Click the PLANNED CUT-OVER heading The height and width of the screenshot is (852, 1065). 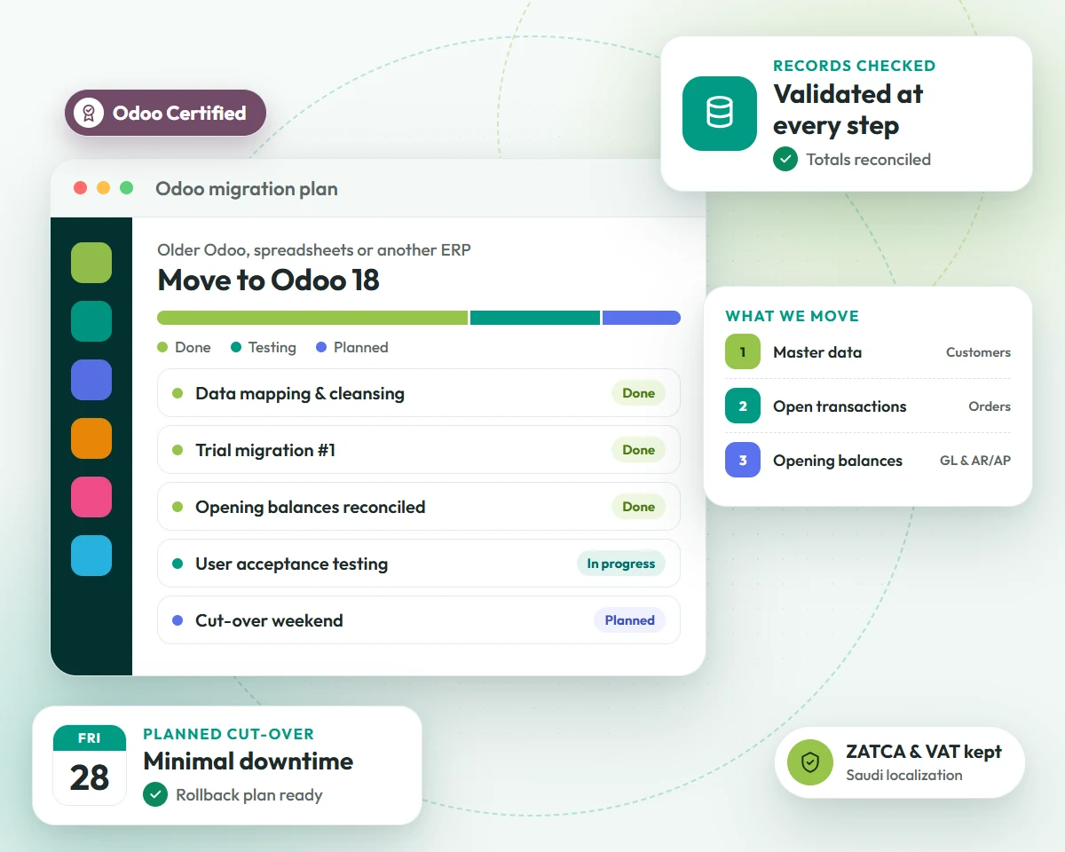(229, 734)
